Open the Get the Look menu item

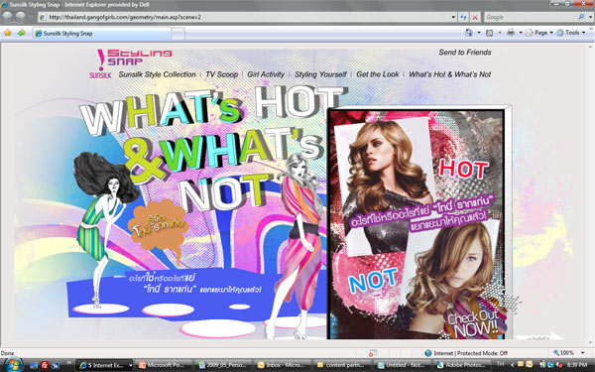378,74
